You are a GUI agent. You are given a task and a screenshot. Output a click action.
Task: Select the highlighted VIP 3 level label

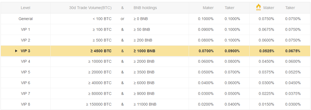pos(25,51)
